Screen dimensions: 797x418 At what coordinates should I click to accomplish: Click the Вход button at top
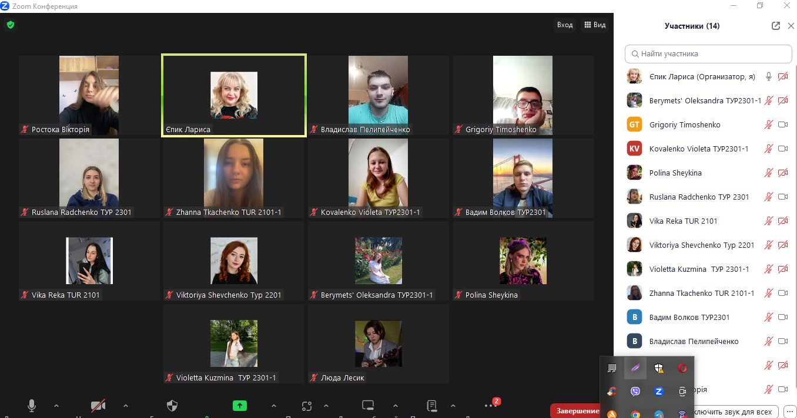pyautogui.click(x=564, y=25)
